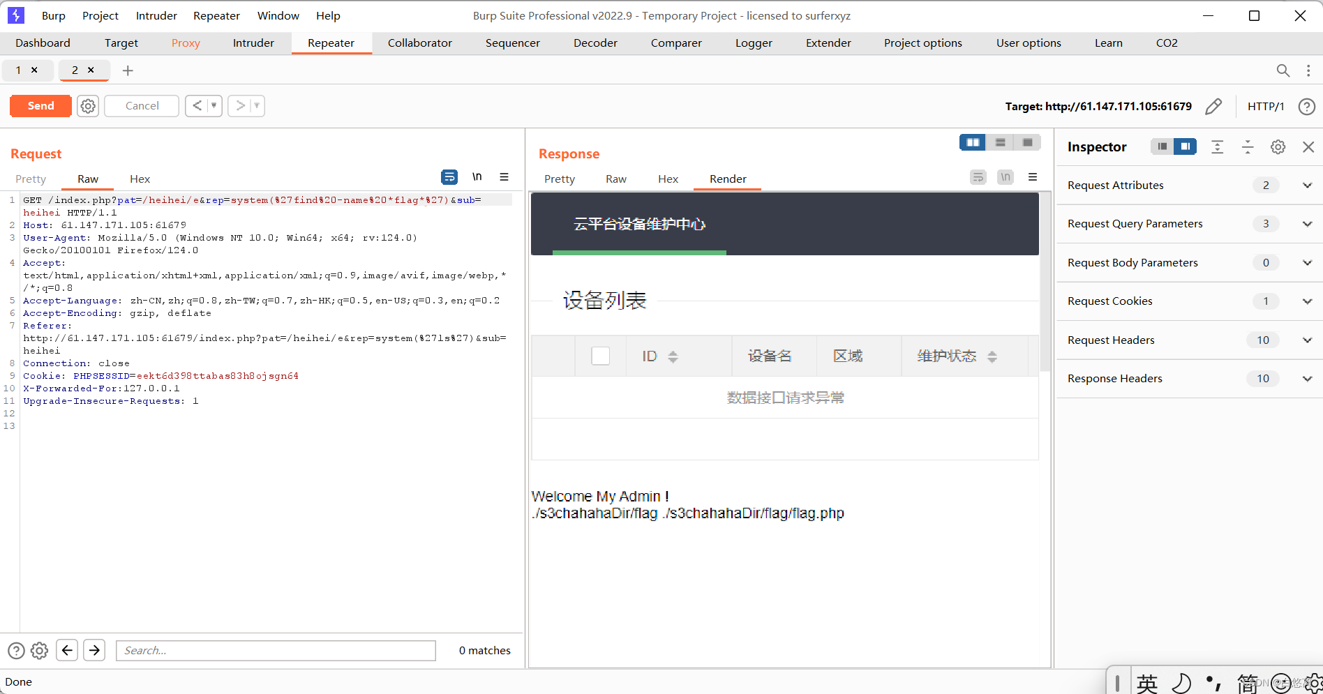
Task: Click the search help question icon at bottom
Action: tap(16, 651)
